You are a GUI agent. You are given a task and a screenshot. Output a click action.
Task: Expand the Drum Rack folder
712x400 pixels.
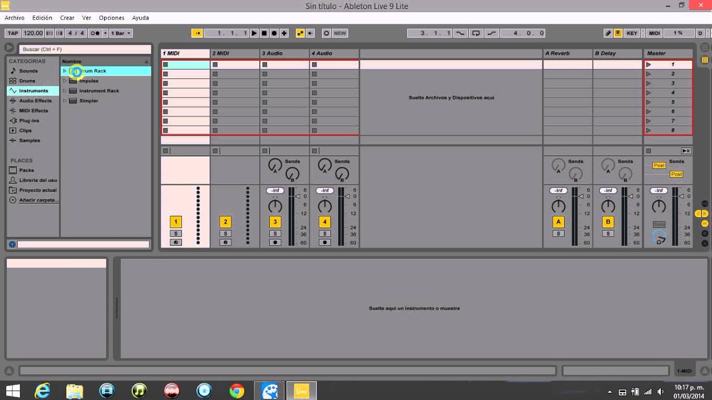pyautogui.click(x=65, y=71)
